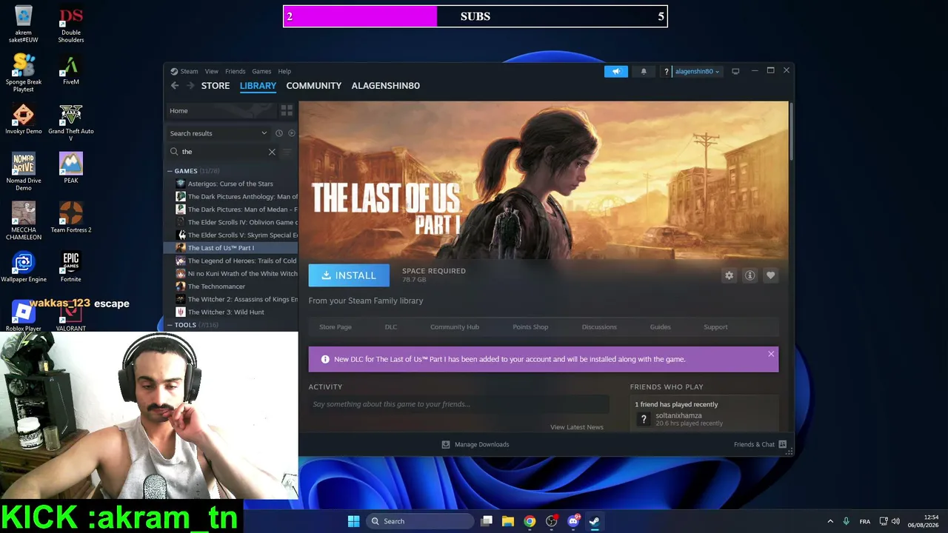Go back with Steam back arrow
Screen dimensions: 948x533
[175, 86]
